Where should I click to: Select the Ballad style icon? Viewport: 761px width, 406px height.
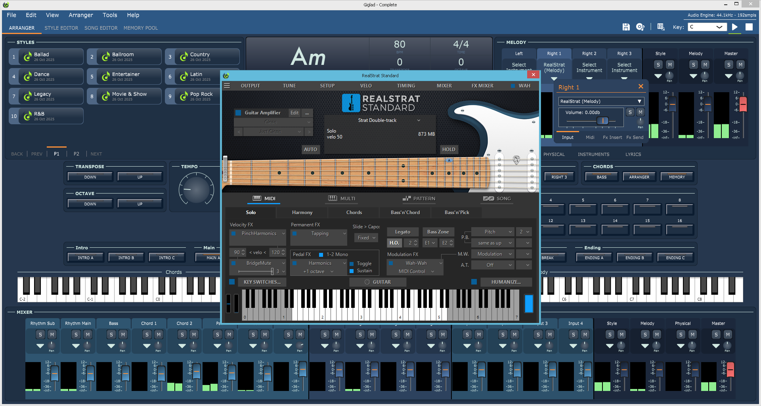(27, 57)
